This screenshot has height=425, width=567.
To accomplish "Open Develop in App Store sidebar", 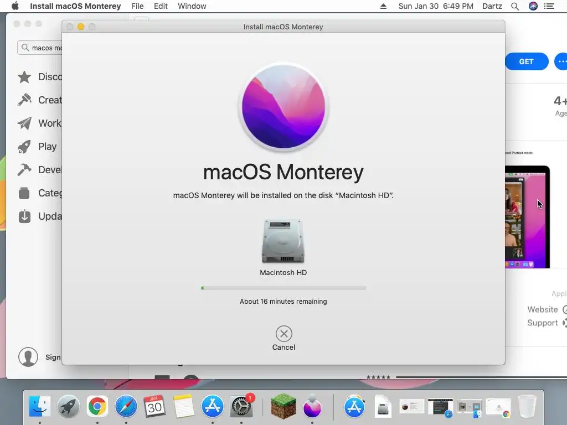I will (40, 169).
